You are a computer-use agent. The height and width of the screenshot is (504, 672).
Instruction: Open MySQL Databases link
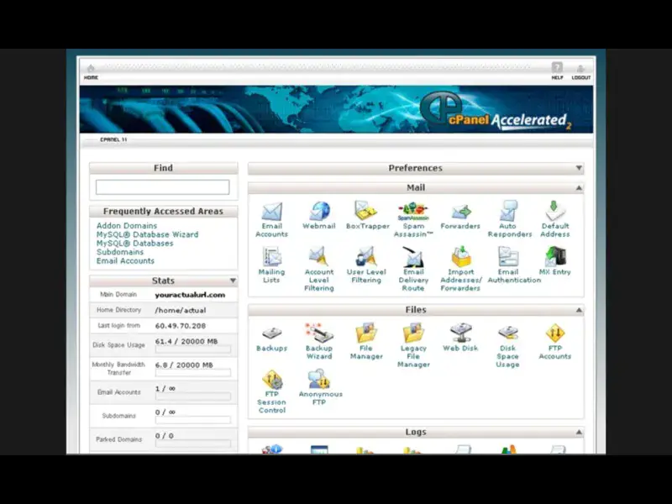(x=135, y=243)
